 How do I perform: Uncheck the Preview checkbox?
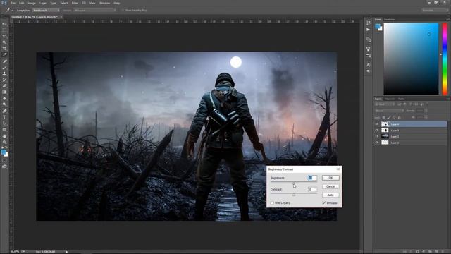click(x=324, y=203)
